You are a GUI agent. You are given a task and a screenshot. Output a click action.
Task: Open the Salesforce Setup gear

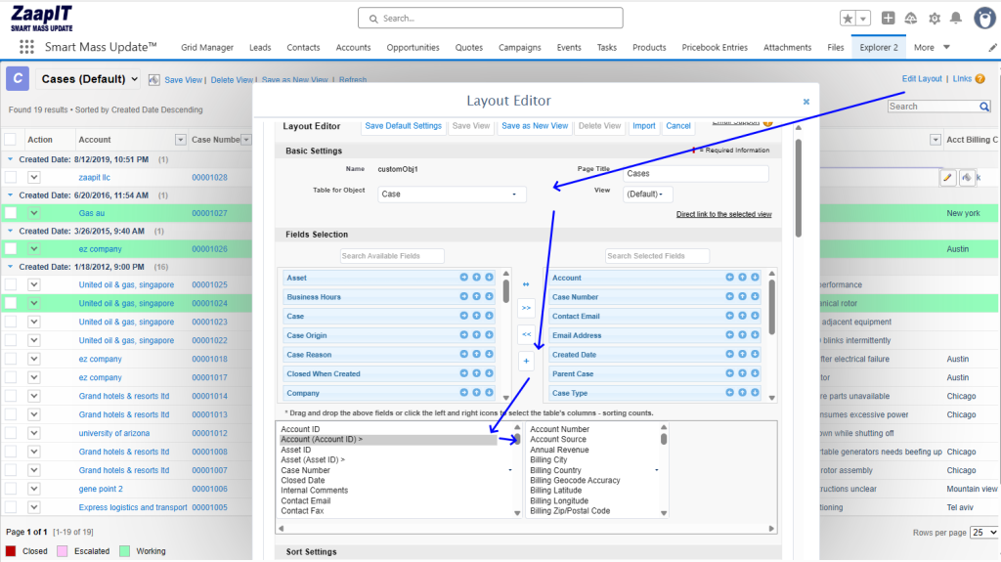click(935, 19)
